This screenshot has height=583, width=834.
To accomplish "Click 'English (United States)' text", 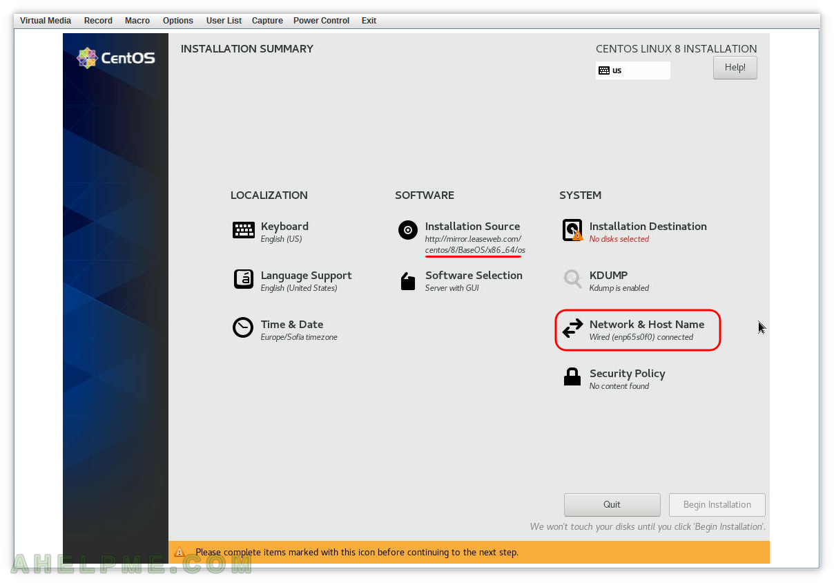I will 299,288.
